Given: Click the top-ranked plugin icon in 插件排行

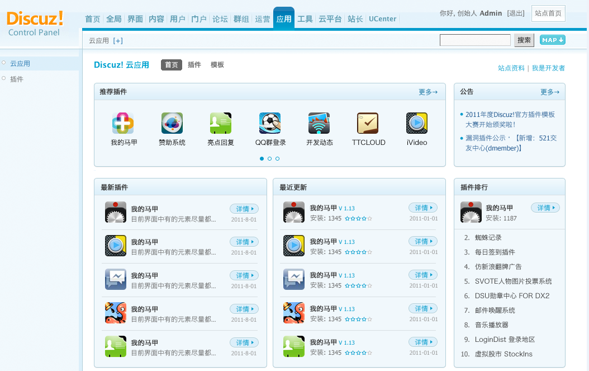Looking at the screenshot, I should pos(471,212).
